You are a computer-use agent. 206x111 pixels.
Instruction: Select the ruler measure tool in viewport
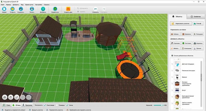[17, 97]
